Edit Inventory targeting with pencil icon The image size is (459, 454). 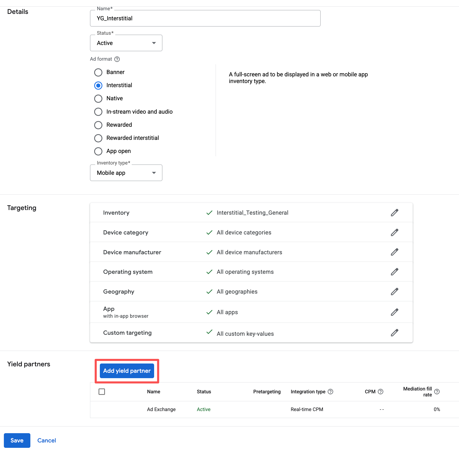pyautogui.click(x=394, y=213)
